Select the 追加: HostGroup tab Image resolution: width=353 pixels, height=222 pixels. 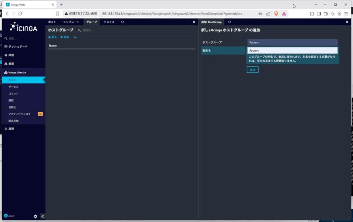click(x=211, y=22)
